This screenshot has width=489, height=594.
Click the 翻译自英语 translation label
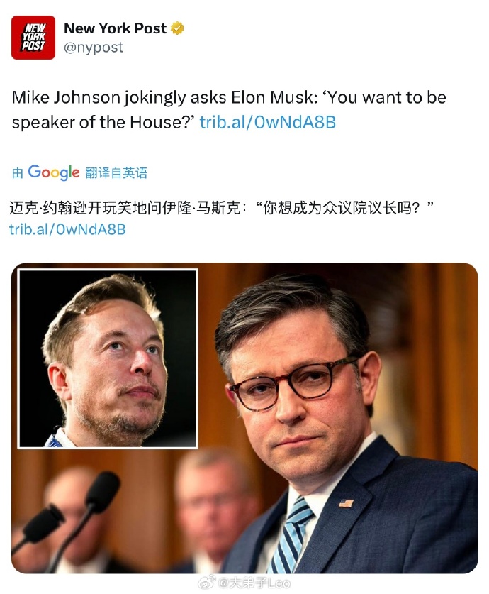pos(116,172)
